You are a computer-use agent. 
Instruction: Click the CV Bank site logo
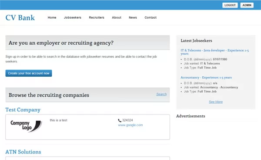tap(20, 18)
